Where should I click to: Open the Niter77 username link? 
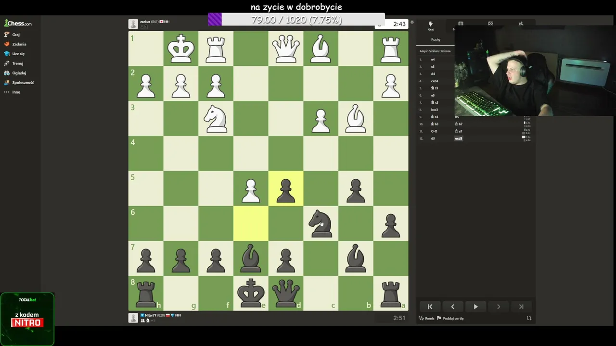click(x=150, y=315)
